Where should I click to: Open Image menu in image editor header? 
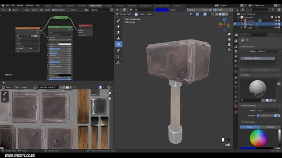[x=24, y=87]
